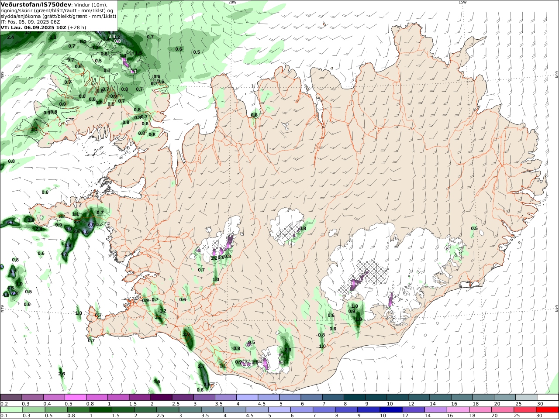Click the 15W longitude label at top
559x419 pixels.
point(462,2)
